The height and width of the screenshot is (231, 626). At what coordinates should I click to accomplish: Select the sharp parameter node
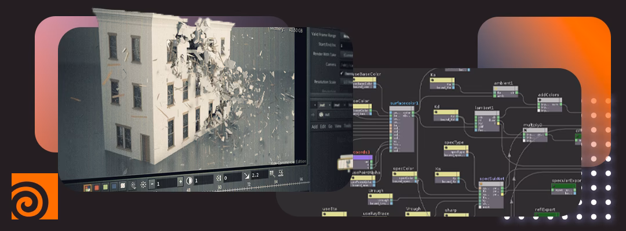(x=456, y=215)
